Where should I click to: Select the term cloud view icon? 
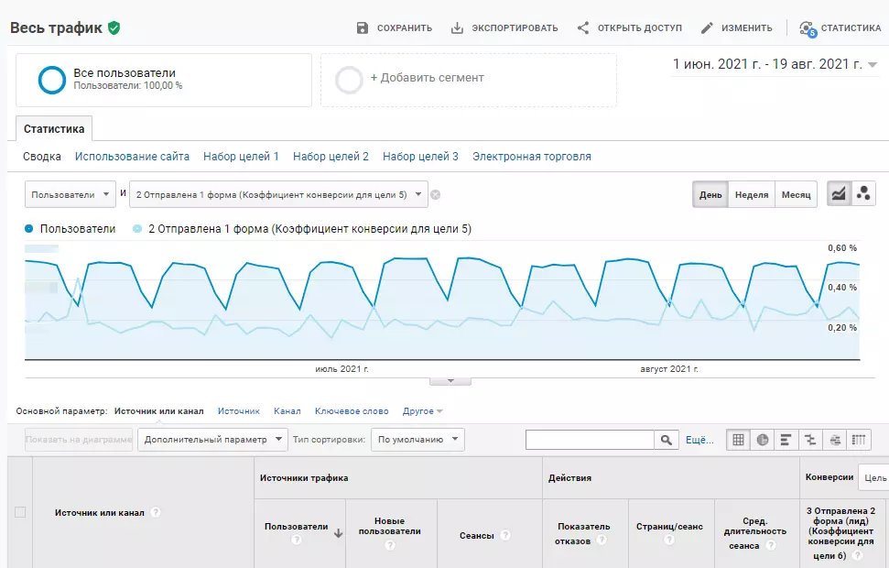[x=835, y=440]
